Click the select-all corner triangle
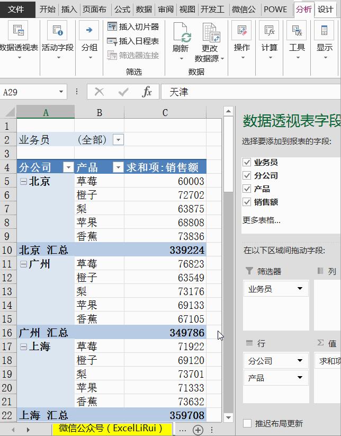Image resolution: width=341 pixels, height=436 pixels. [10, 112]
